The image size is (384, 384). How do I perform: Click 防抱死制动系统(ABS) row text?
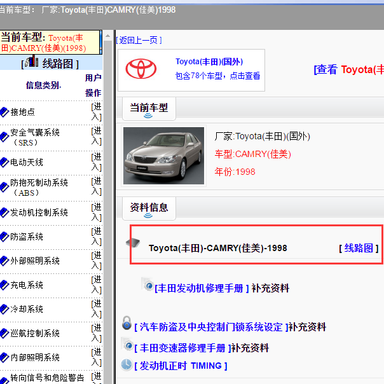click(x=39, y=188)
